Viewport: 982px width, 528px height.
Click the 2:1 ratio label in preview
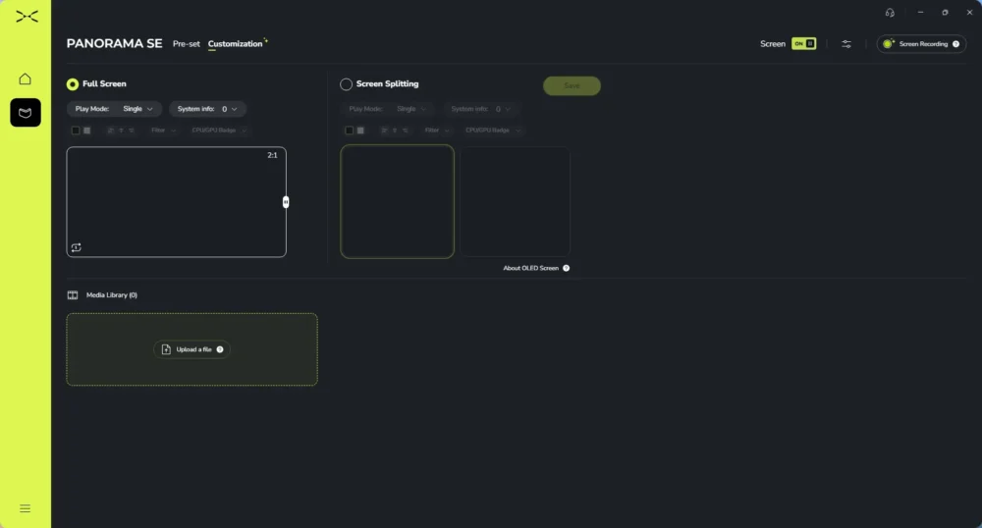click(x=272, y=155)
